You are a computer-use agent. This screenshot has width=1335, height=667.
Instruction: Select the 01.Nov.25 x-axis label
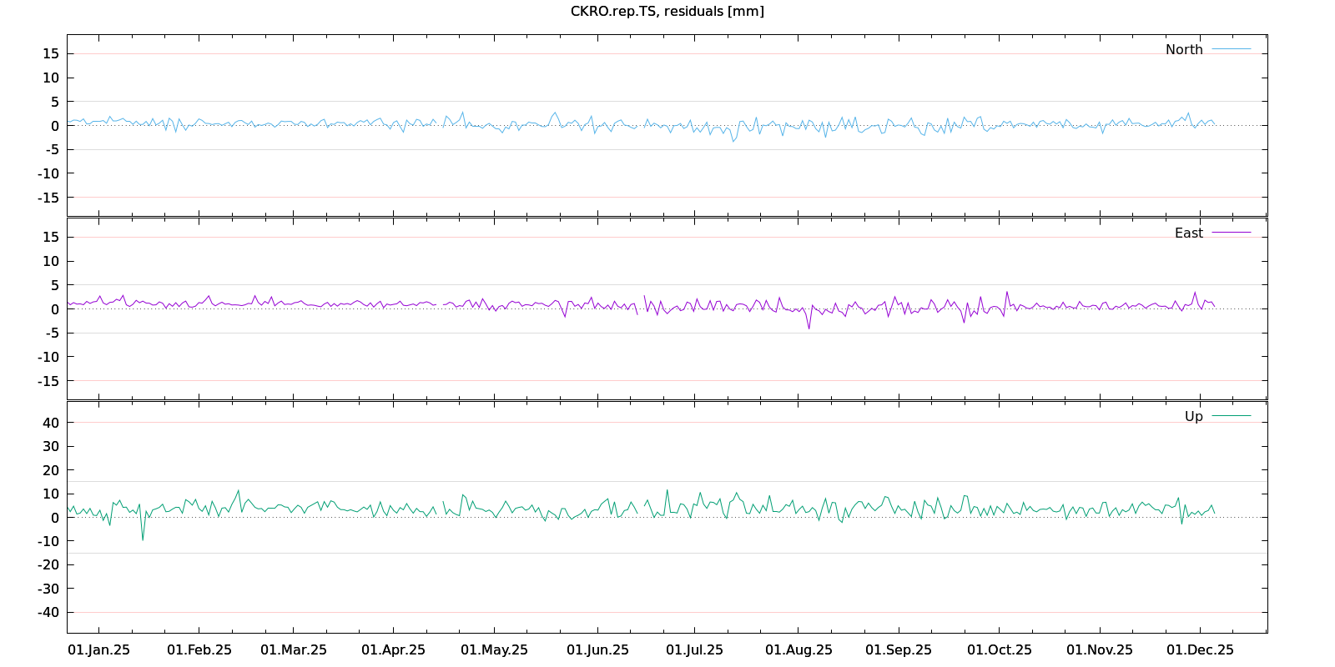tap(1100, 649)
